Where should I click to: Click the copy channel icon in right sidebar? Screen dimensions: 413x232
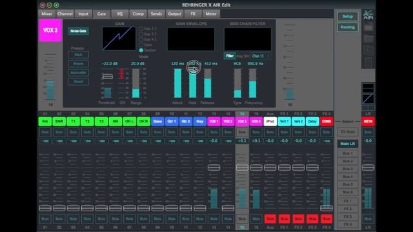pyautogui.click(x=368, y=50)
